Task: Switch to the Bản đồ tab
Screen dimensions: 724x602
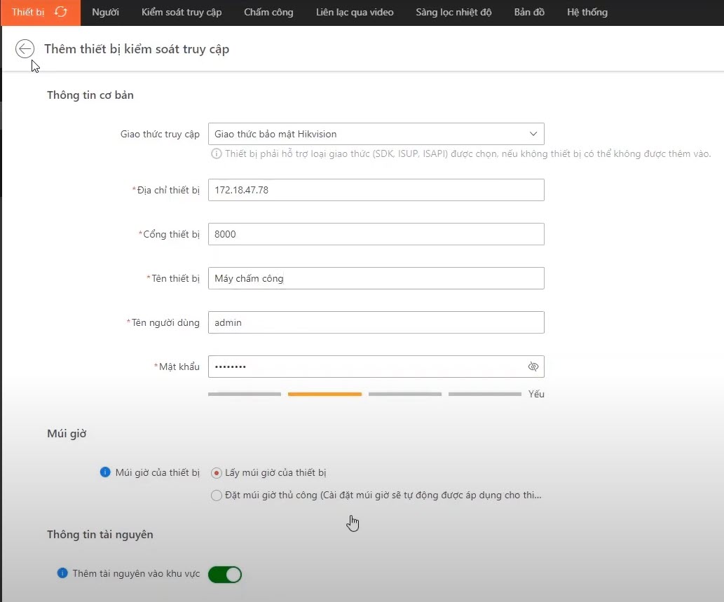Action: tap(529, 12)
